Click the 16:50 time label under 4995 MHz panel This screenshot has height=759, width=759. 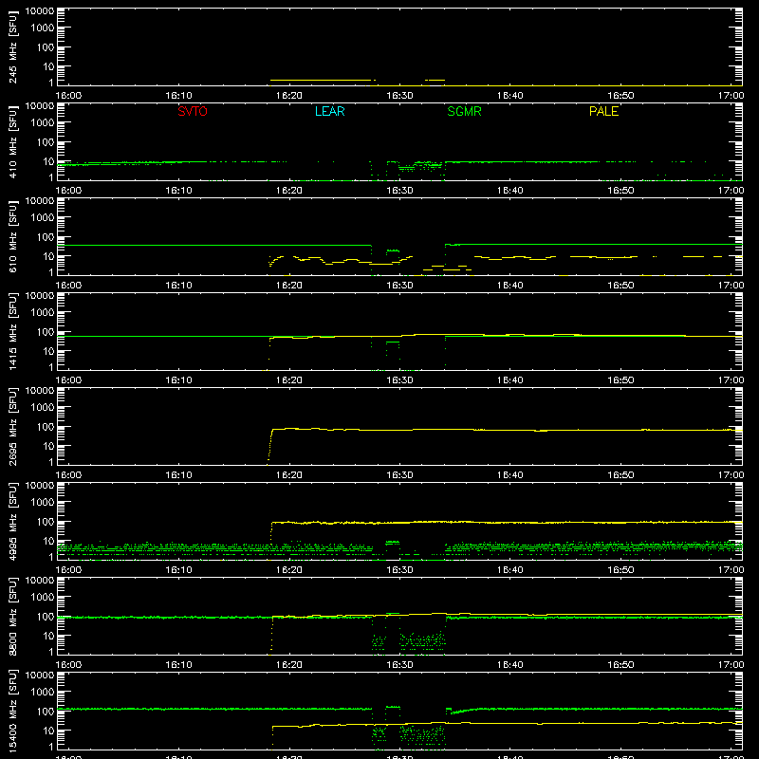pyautogui.click(x=620, y=570)
